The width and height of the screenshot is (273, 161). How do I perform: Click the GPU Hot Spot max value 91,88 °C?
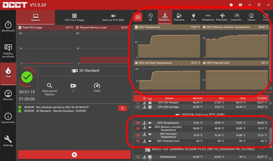point(241,135)
